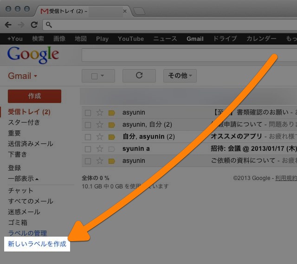Reload the page with the browser refresh icon
The height and width of the screenshot is (264, 297).
(34, 25)
